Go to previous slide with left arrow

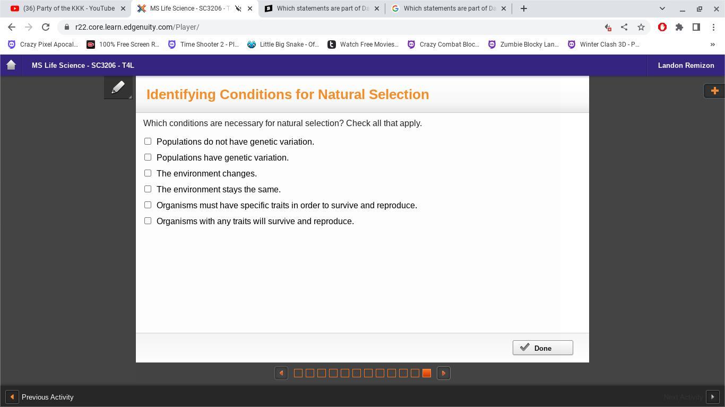281,373
